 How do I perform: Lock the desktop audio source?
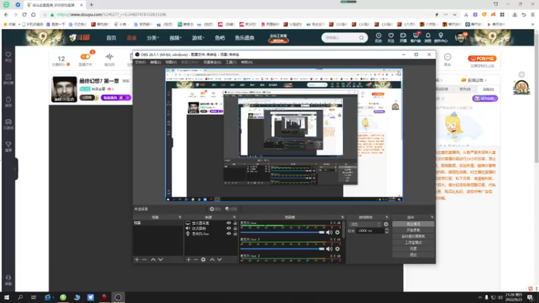tap(235, 228)
